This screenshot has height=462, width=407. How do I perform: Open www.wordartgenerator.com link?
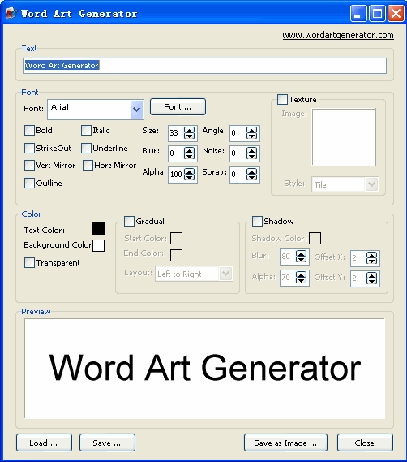click(338, 36)
